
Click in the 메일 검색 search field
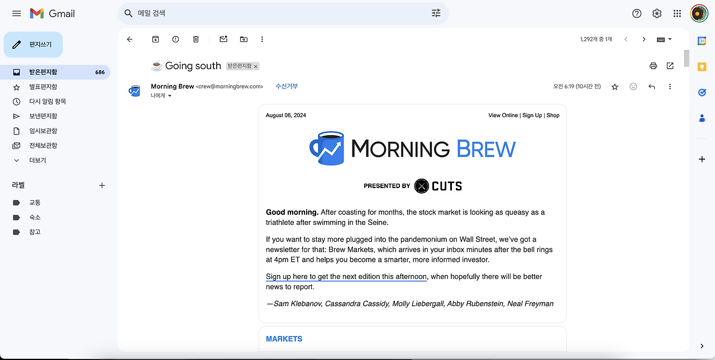282,13
